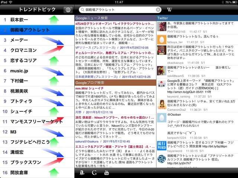Select trend topic 10 シューイチ
Screen dimensions: 238x178
(37, 111)
